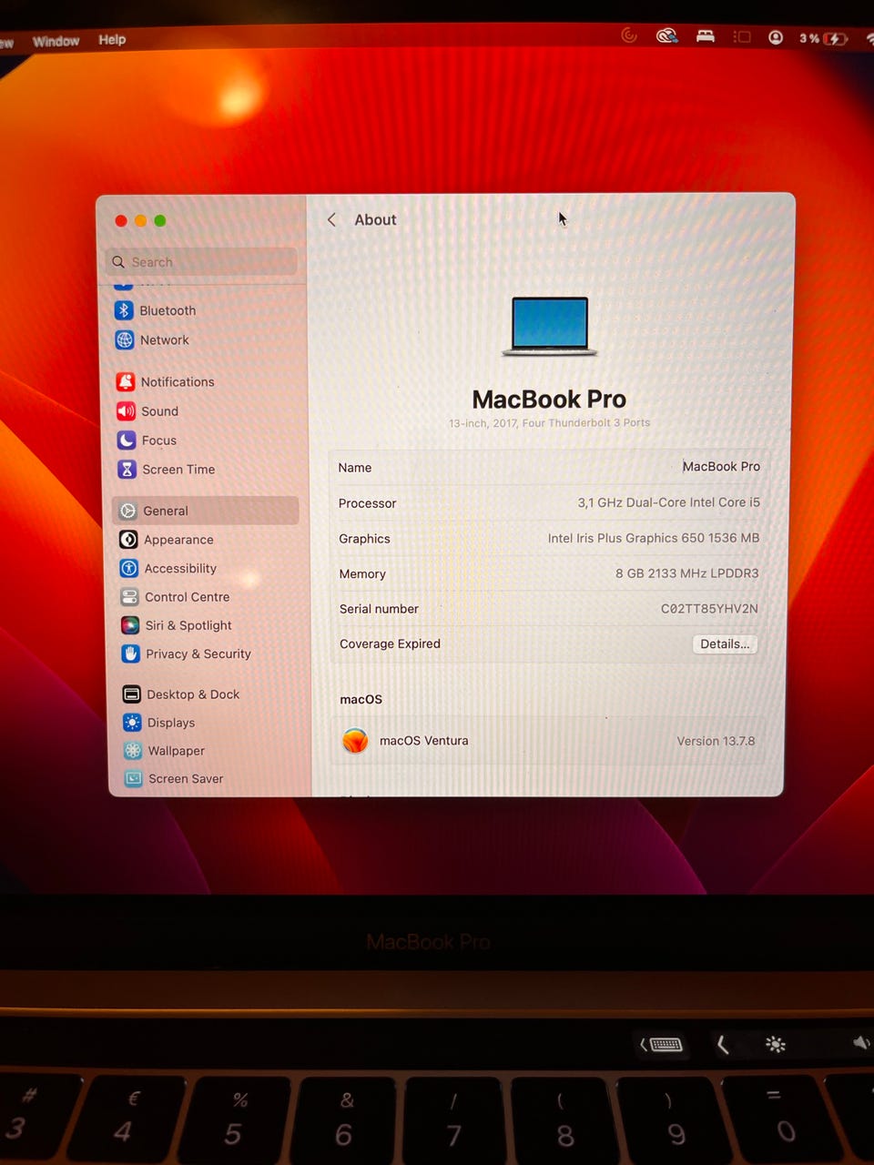Select the Desktop & Dock icon

point(132,694)
